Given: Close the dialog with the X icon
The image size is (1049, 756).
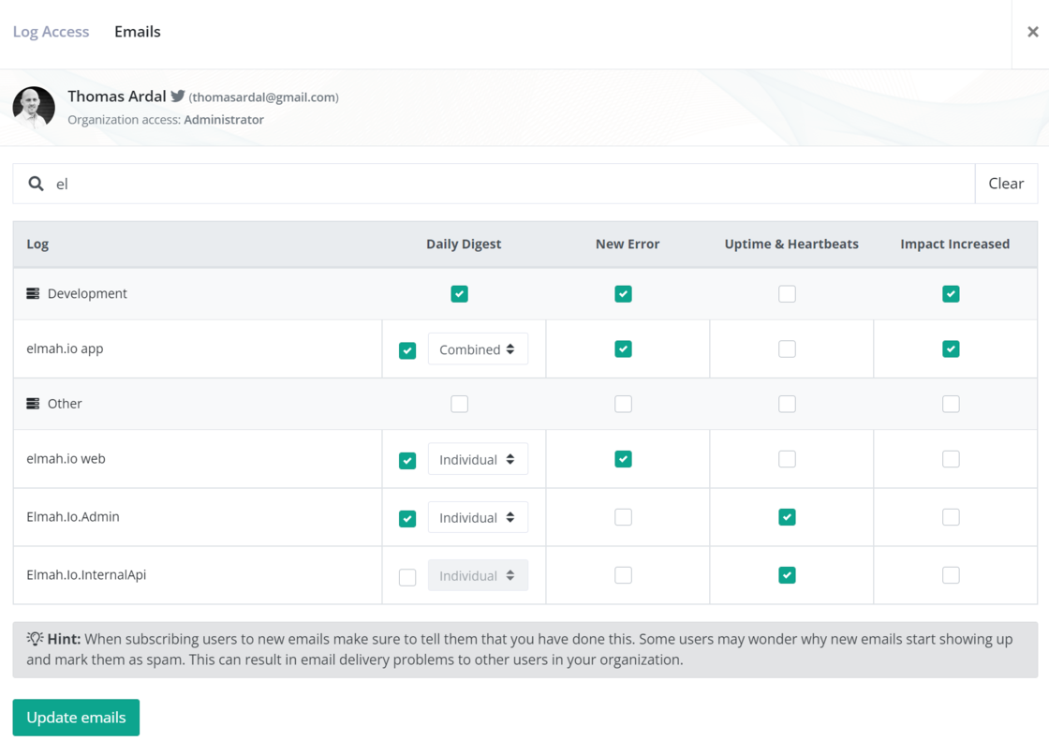Looking at the screenshot, I should [1032, 32].
